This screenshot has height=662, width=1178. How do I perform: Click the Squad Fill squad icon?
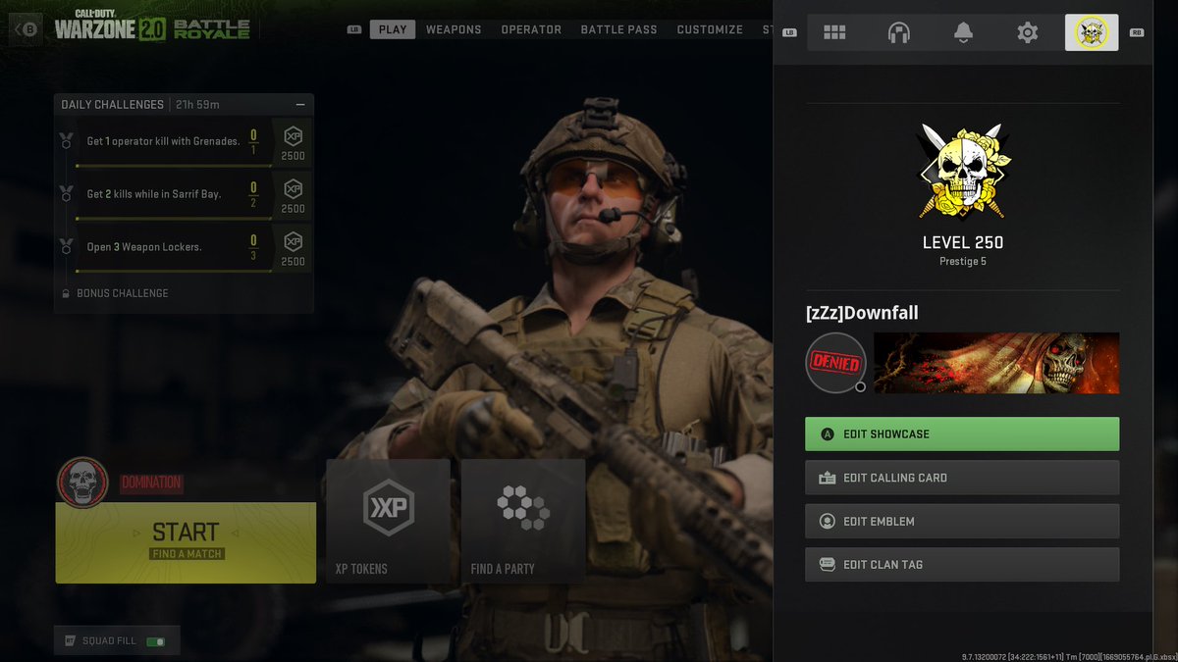[x=70, y=641]
